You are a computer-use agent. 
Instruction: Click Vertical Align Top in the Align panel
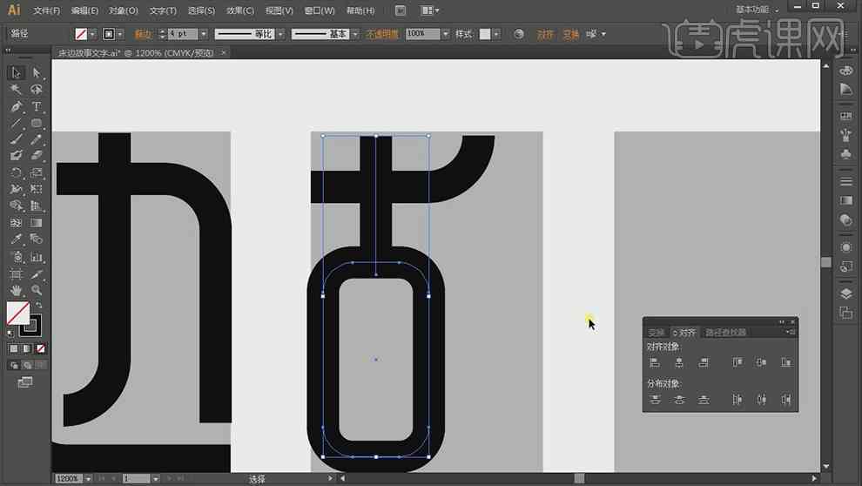point(737,362)
